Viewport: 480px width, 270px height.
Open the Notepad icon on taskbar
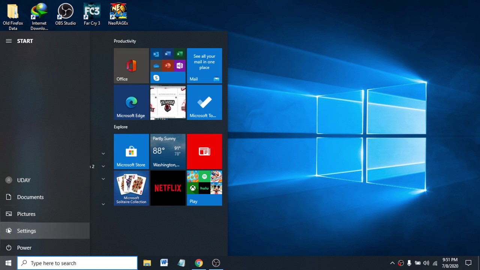point(181,263)
